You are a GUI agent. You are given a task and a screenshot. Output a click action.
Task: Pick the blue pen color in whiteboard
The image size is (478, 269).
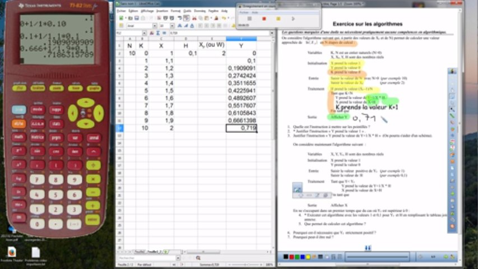(303, 257)
